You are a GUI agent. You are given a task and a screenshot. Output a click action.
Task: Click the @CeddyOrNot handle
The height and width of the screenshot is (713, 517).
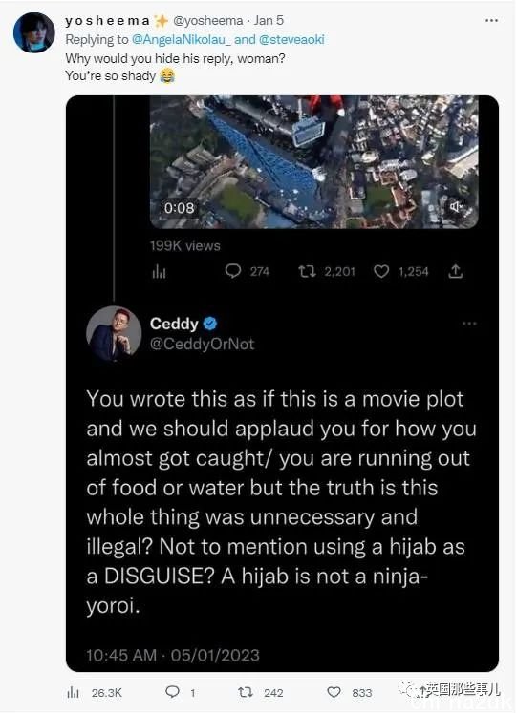click(x=202, y=344)
